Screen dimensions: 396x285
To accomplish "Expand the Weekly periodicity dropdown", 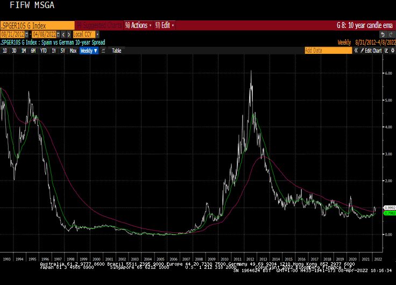I will 89,51.
